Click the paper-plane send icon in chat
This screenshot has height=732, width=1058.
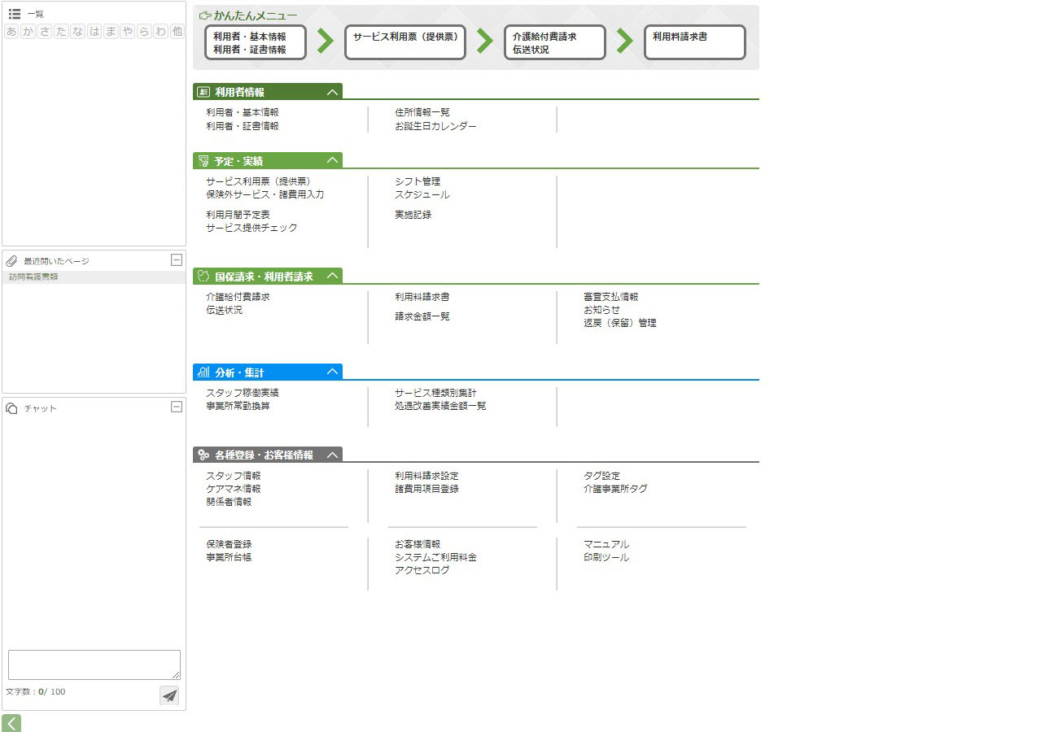click(x=169, y=695)
